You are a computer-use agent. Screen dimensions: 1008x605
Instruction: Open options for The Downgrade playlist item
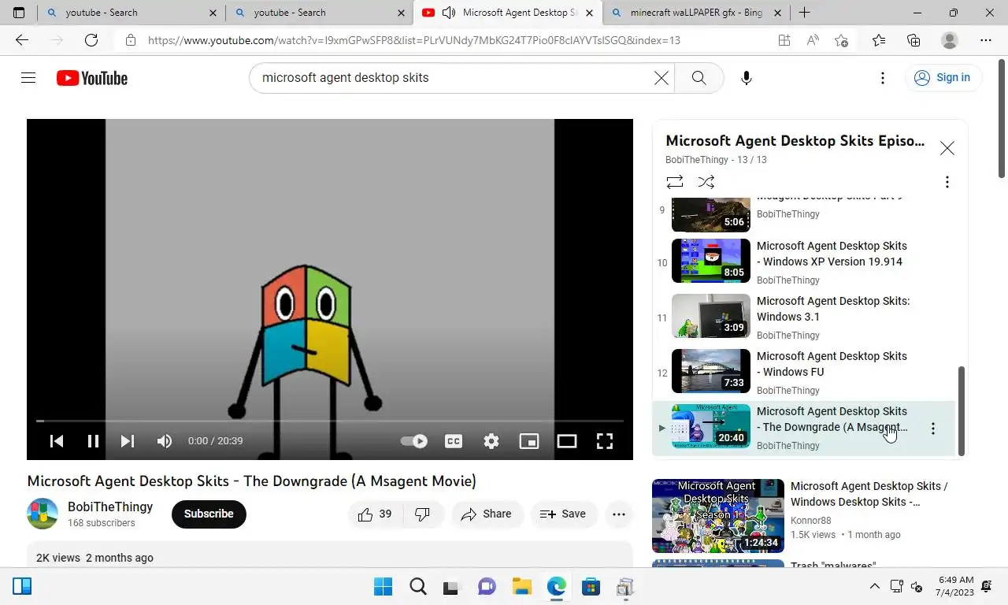(933, 429)
